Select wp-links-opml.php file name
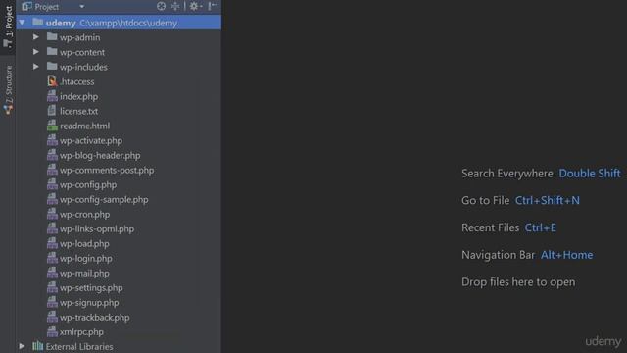 97,229
